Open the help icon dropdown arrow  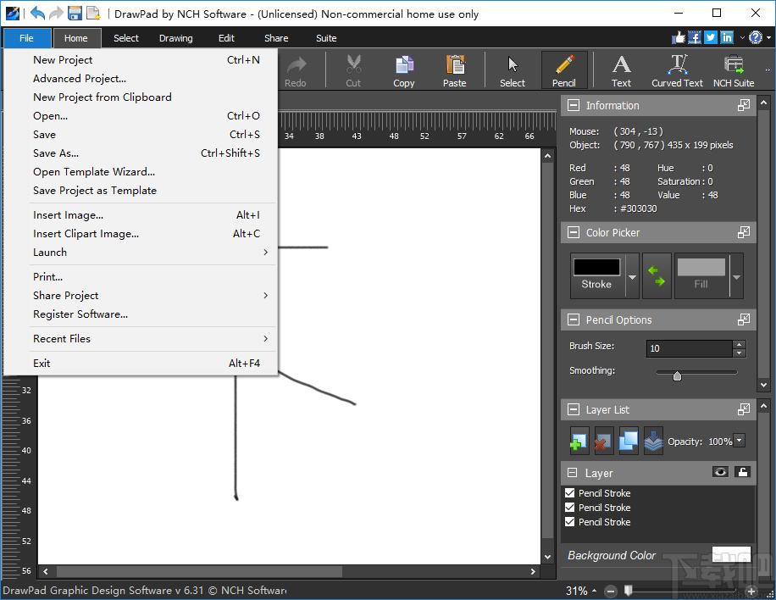768,37
